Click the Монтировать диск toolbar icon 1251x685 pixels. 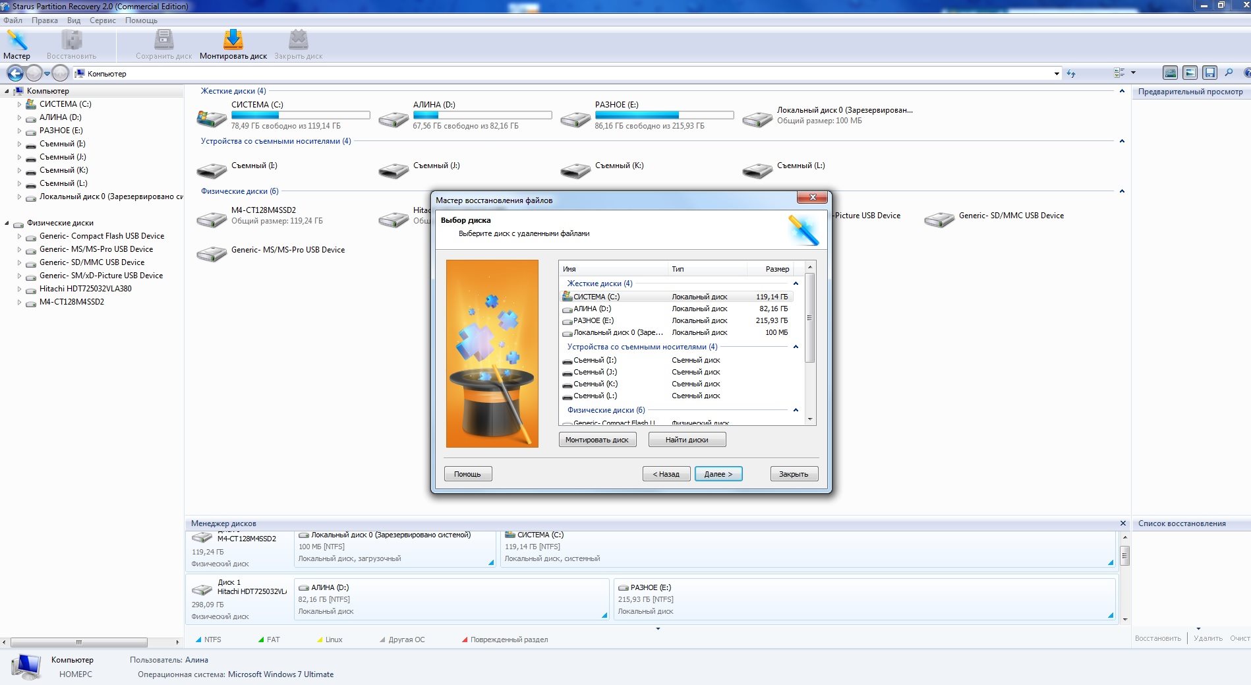tap(233, 44)
